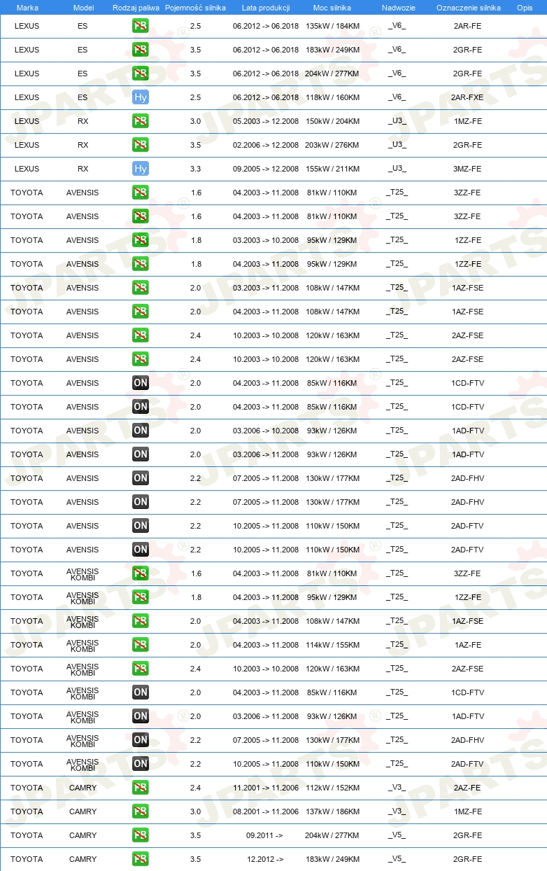This screenshot has width=547, height=871.
Task: Click the Nadwozie column header
Action: 399,8
